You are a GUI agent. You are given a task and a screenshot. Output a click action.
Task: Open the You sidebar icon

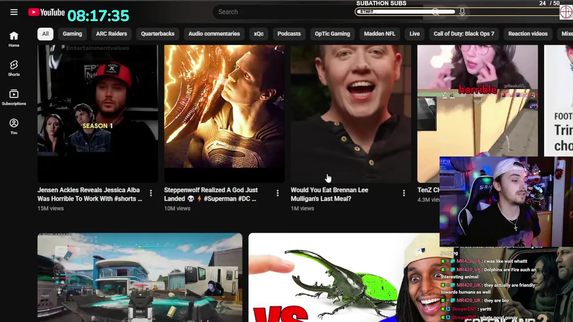pos(14,127)
